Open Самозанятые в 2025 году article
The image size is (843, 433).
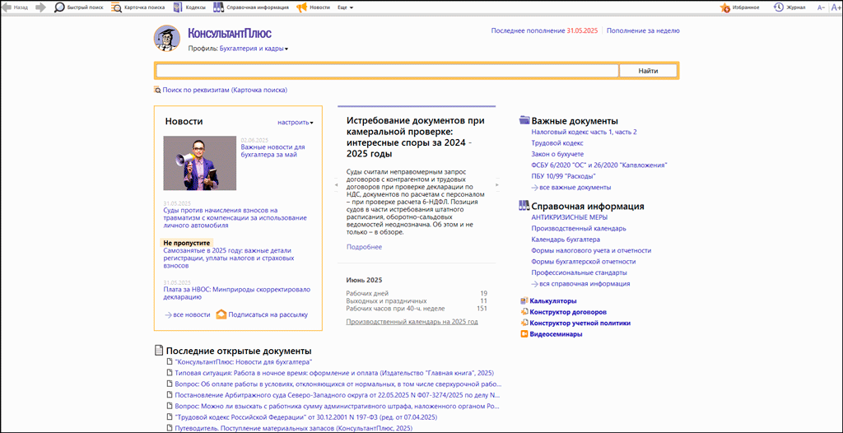[x=229, y=258]
